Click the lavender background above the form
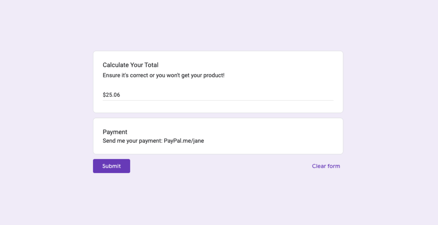This screenshot has height=225, width=438. pos(218,26)
